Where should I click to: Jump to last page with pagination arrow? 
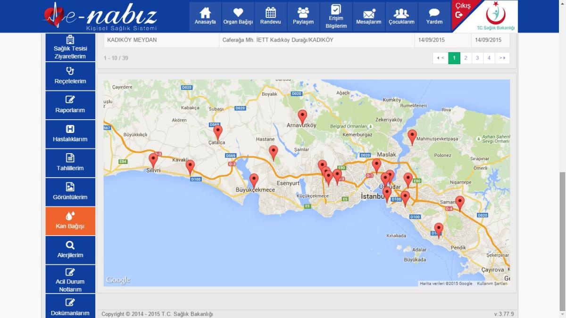tap(502, 58)
